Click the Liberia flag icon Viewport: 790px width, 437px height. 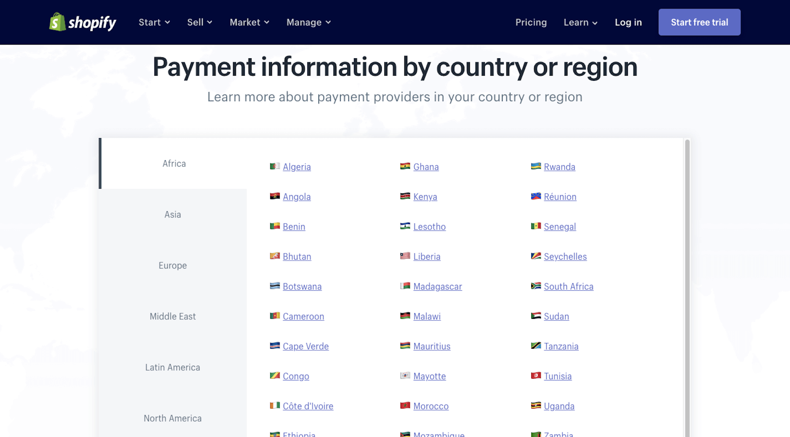(x=405, y=256)
